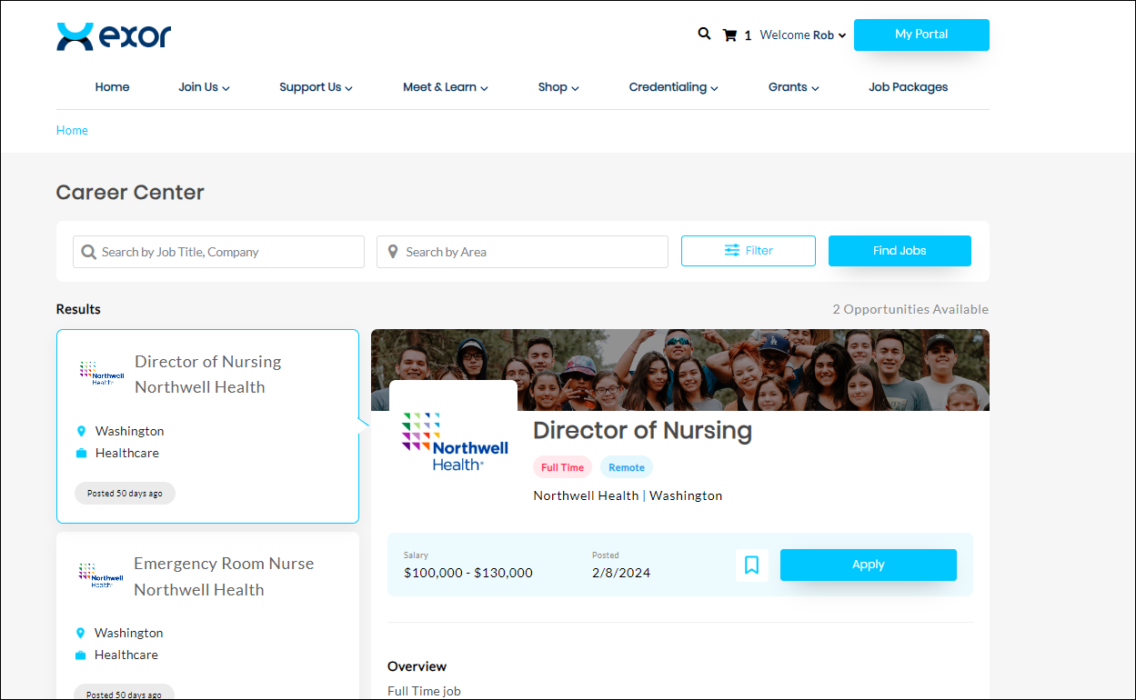Open site search magnifier icon

pos(704,34)
